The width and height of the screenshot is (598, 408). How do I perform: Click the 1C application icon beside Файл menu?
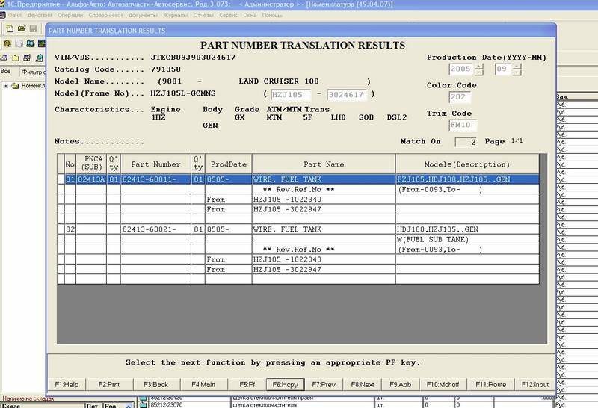pyautogui.click(x=3, y=15)
